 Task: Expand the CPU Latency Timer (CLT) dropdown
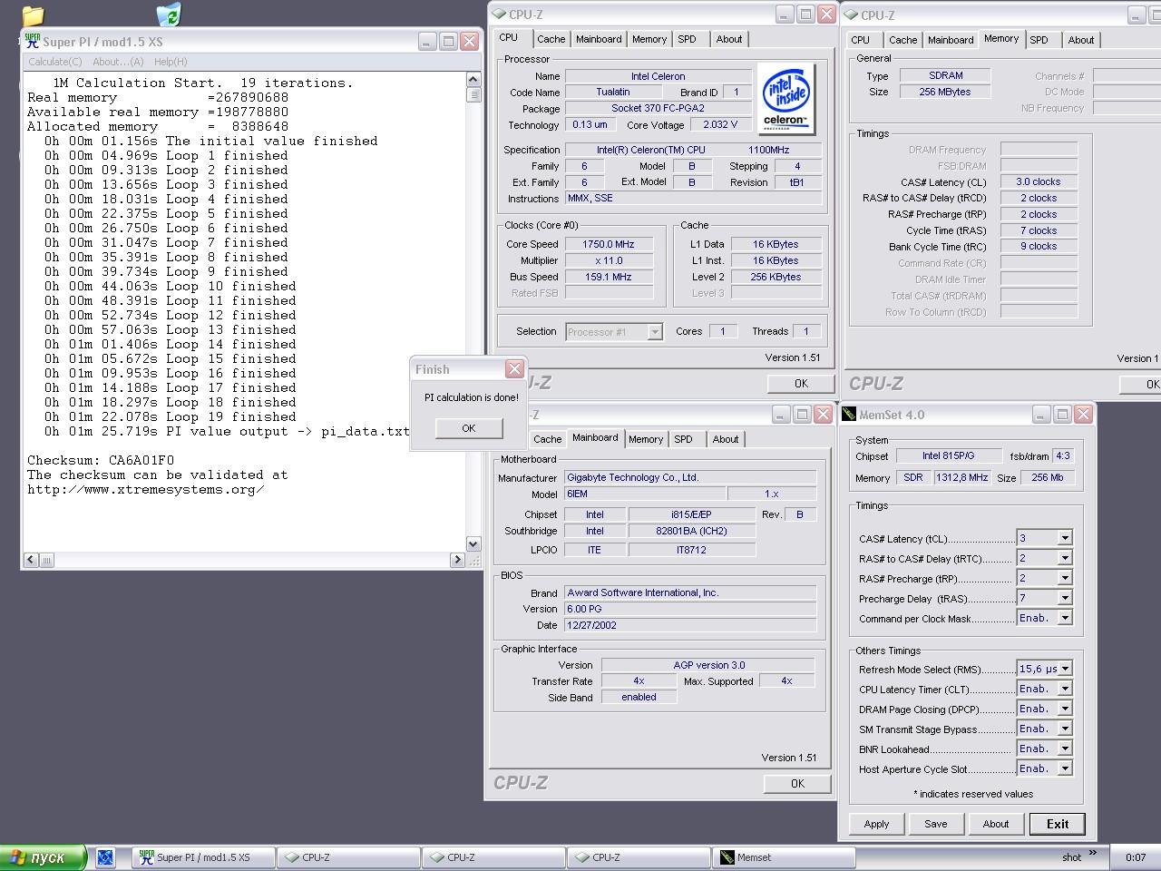click(1065, 689)
